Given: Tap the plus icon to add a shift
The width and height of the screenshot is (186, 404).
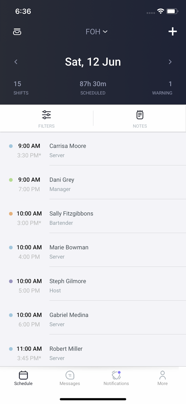Looking at the screenshot, I should click(173, 32).
